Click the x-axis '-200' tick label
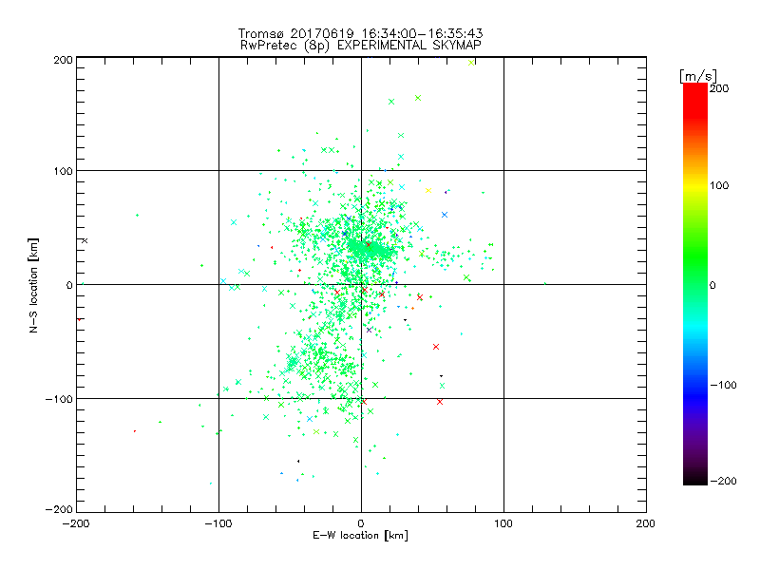 pyautogui.click(x=76, y=523)
